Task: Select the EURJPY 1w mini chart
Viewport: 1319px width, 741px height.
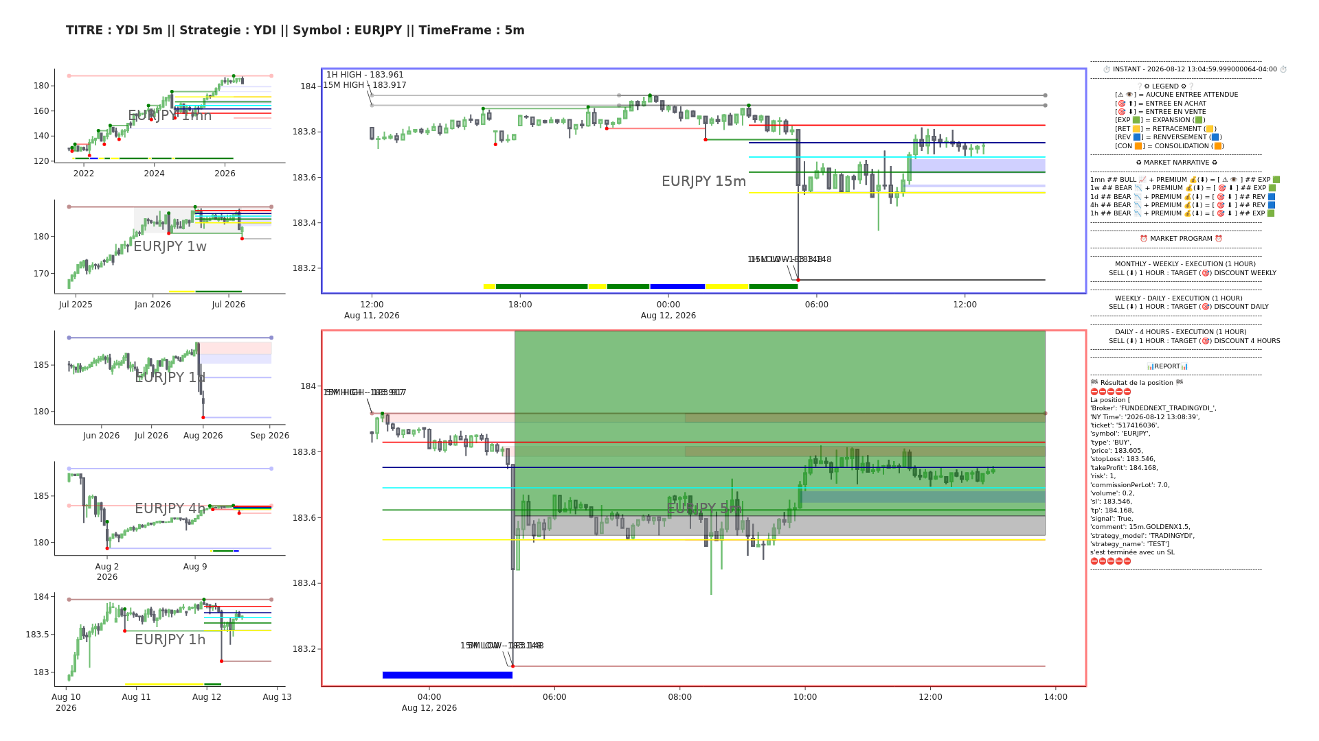Action: tap(170, 247)
